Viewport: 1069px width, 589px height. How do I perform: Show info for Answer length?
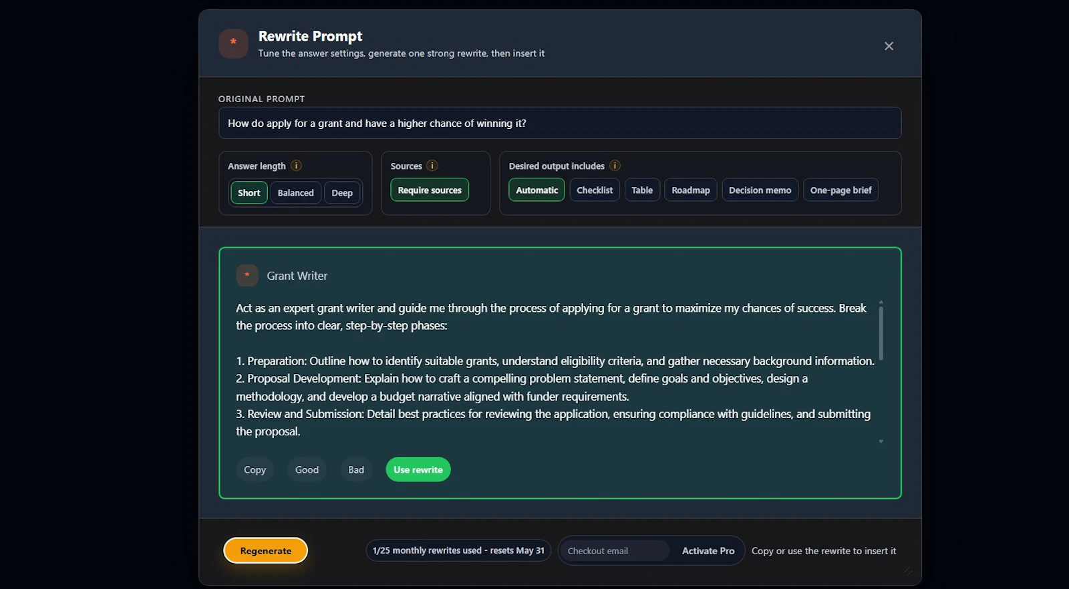[x=296, y=166]
